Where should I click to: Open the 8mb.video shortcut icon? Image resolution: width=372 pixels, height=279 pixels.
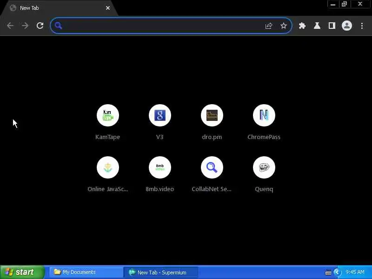[159, 167]
